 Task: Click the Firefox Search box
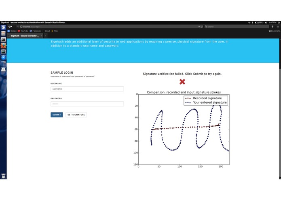click(x=237, y=27)
